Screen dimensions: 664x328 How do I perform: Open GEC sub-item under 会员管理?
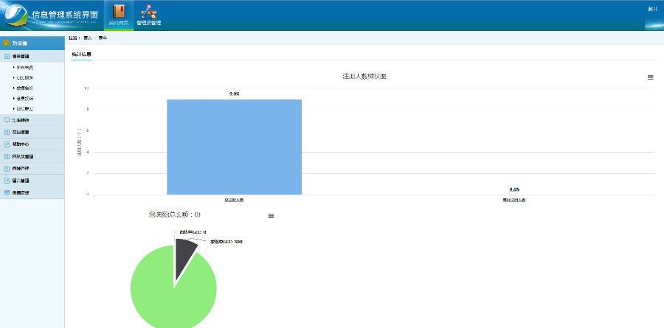24,78
